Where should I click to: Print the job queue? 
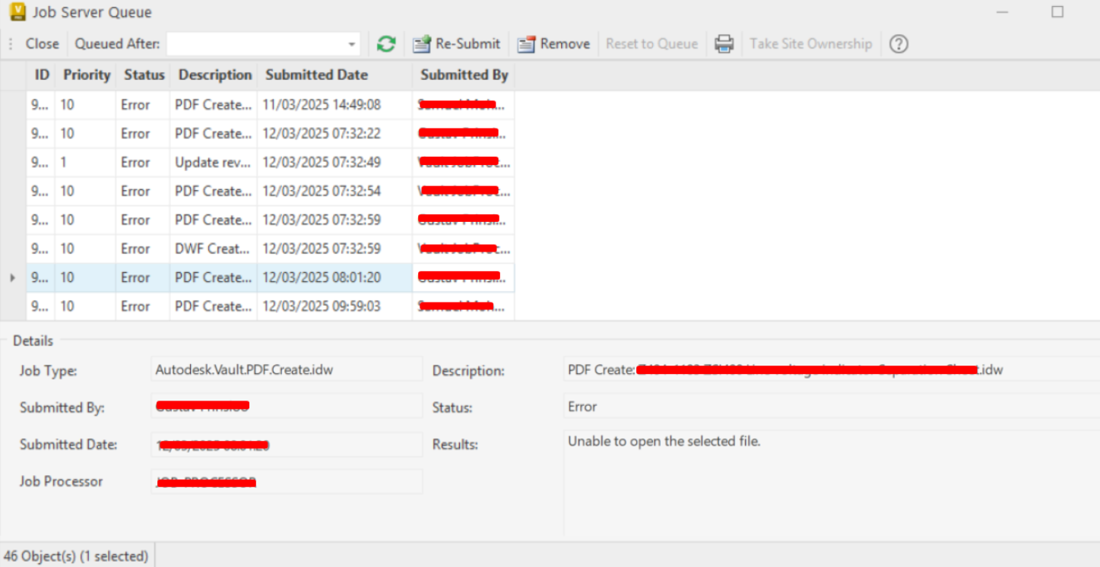click(x=723, y=43)
